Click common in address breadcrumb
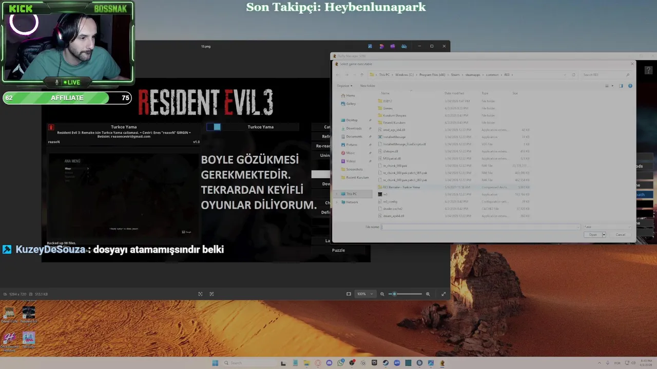Viewport: 657px width, 369px height. tap(492, 75)
